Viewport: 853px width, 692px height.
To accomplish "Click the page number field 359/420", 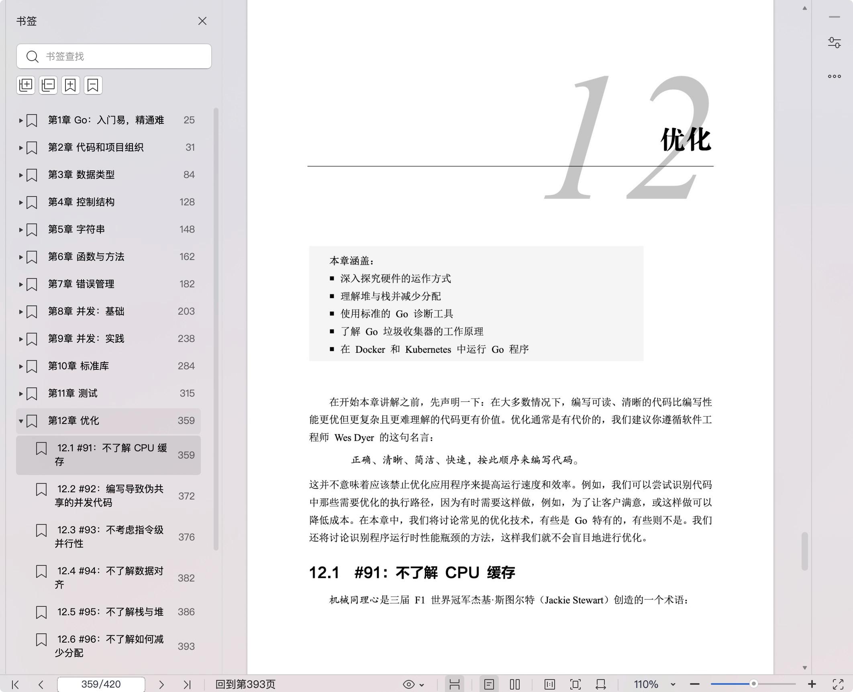I will point(101,684).
